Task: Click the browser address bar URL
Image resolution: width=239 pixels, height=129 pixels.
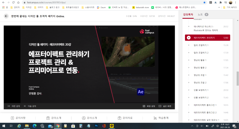Action: point(47,3)
